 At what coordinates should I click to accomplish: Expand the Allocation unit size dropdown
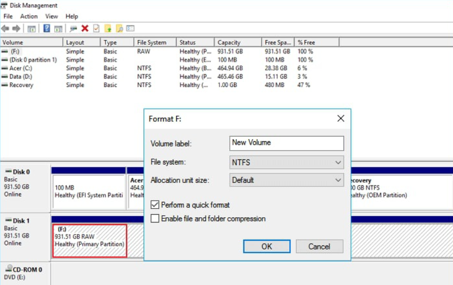click(x=287, y=180)
